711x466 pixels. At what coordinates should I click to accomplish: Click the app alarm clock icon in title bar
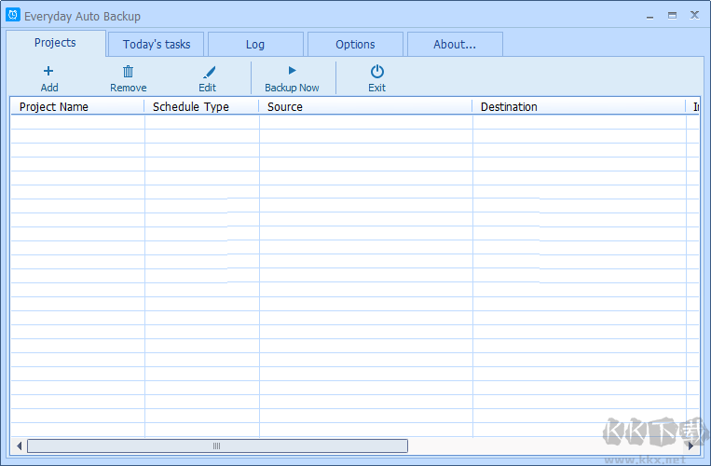click(x=13, y=15)
